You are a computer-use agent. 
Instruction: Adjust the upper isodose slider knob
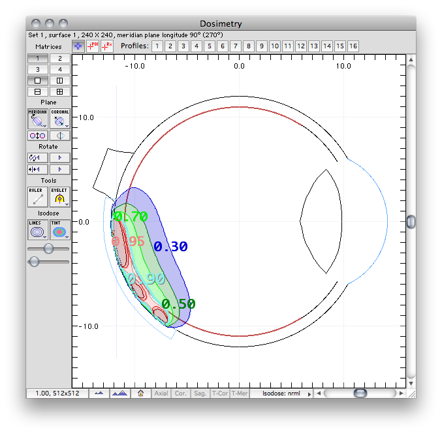coord(48,248)
